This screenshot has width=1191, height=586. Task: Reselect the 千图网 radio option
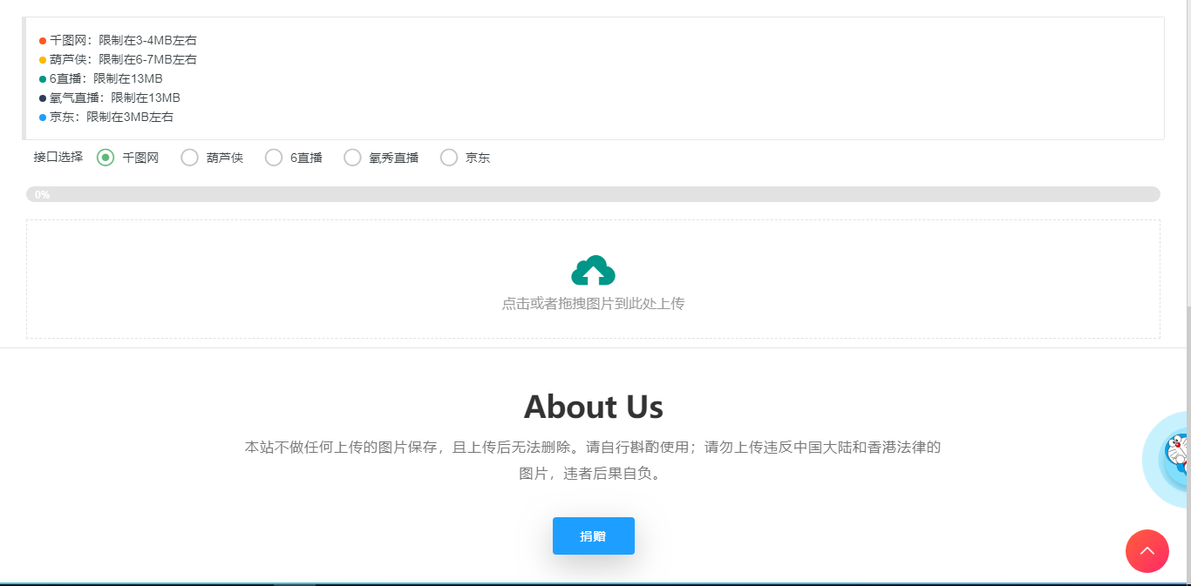(105, 157)
